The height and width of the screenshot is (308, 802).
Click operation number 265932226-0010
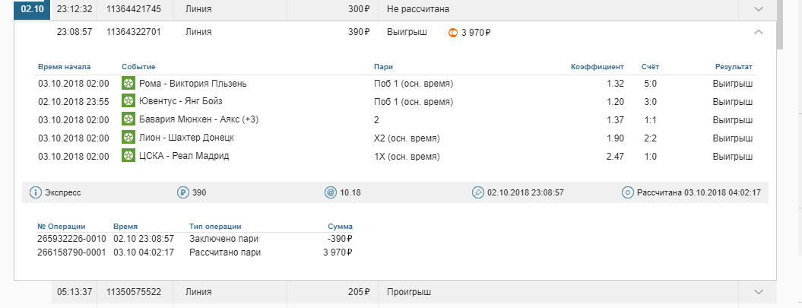click(71, 239)
